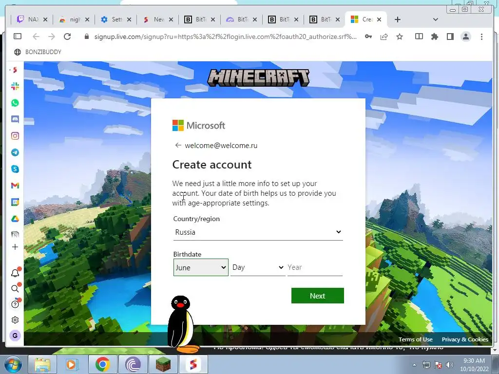Open the Day dropdown
The height and width of the screenshot is (374, 499).
click(x=258, y=267)
